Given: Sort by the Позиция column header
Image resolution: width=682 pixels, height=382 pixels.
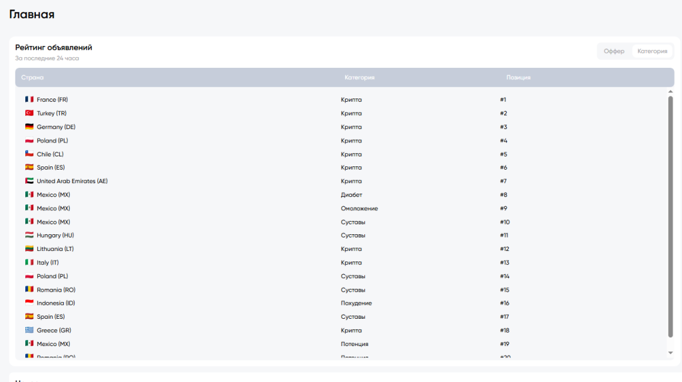Looking at the screenshot, I should 518,77.
